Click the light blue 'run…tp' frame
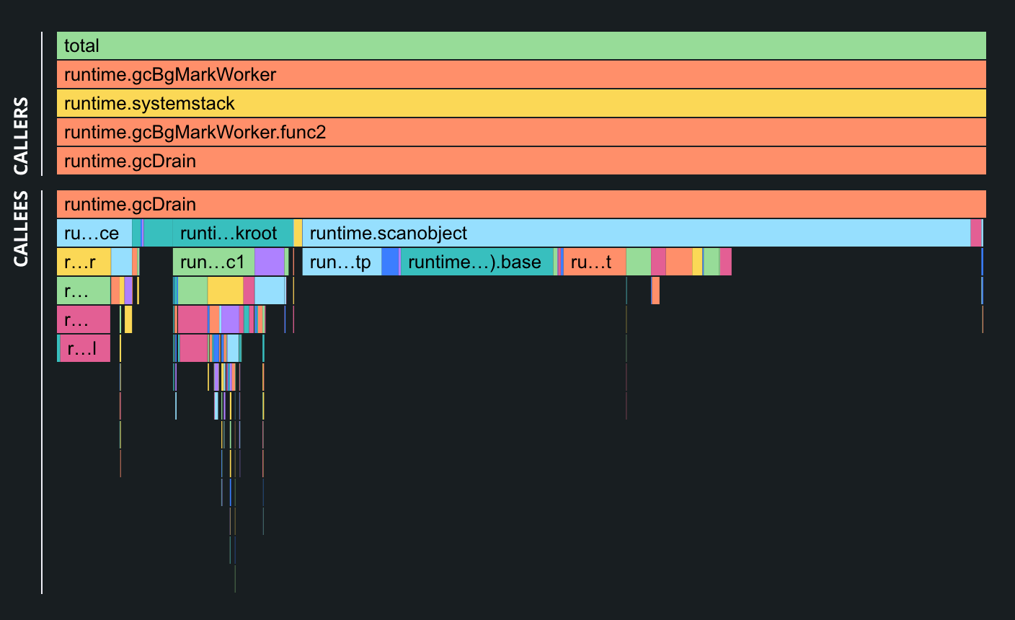Viewport: 1015px width, 620px height. [x=342, y=262]
